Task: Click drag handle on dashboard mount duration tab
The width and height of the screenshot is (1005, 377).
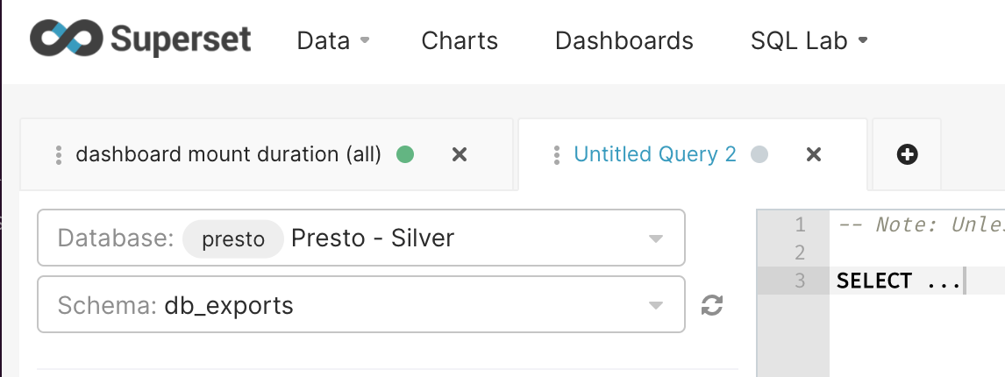Action: coord(59,155)
